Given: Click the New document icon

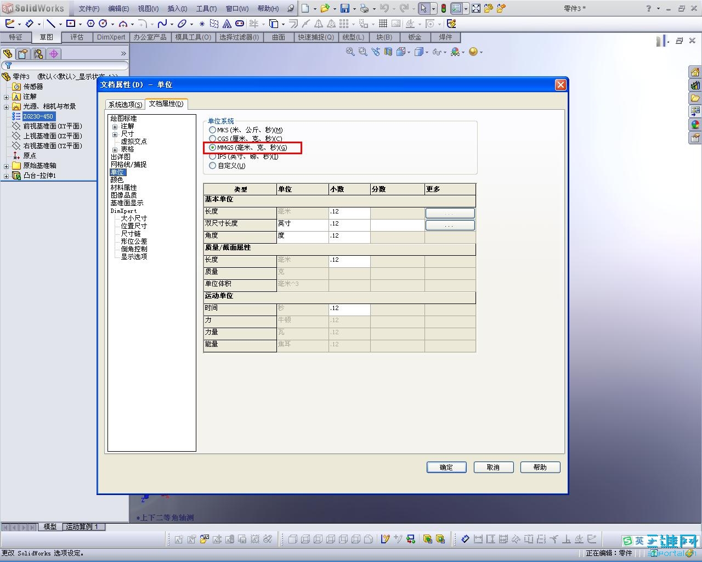Looking at the screenshot, I should 305,8.
